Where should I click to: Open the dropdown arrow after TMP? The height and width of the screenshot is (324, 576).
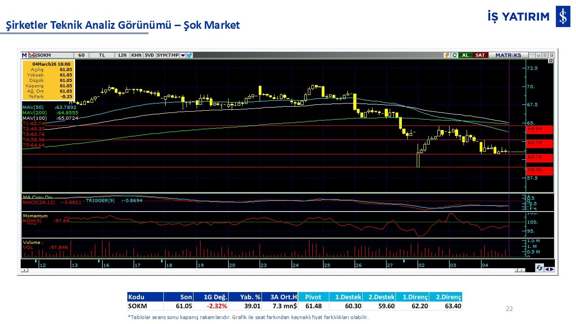183,55
